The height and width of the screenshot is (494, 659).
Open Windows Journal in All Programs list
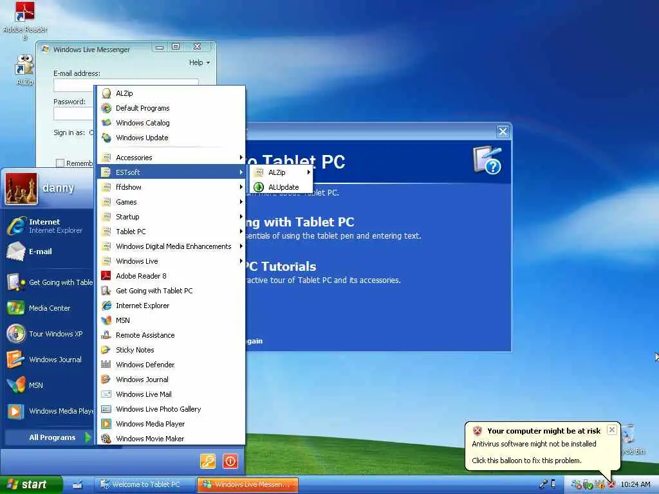click(171, 380)
